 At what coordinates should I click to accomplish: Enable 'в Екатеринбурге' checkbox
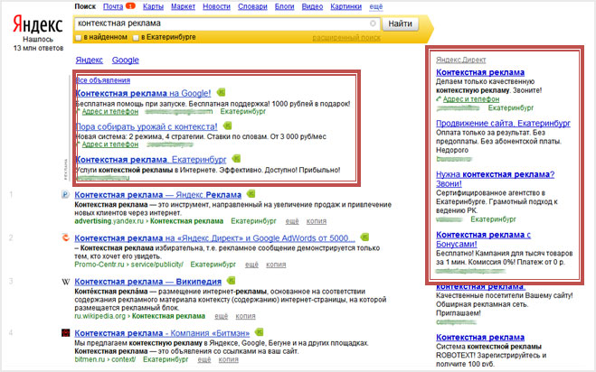pos(136,38)
